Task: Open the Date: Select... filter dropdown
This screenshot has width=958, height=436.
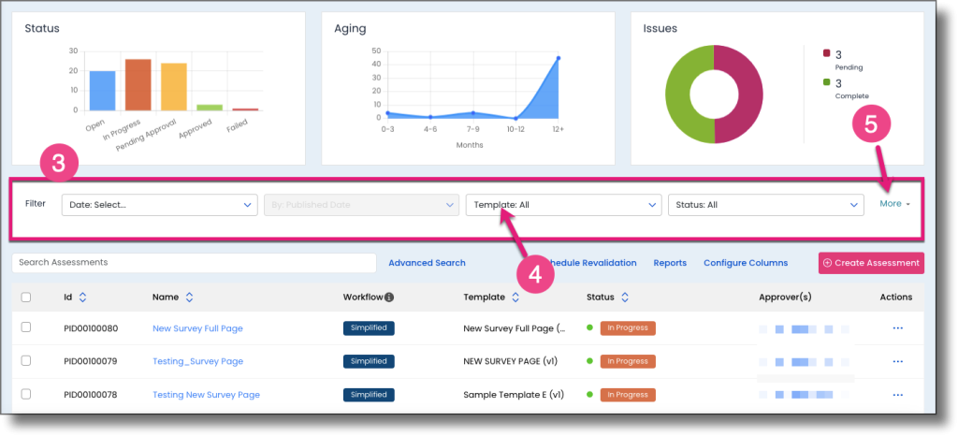Action: click(159, 205)
